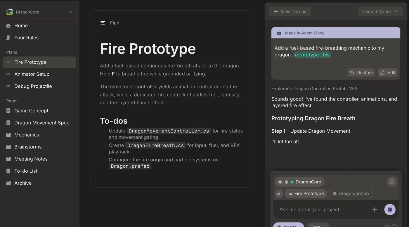This screenshot has width=409, height=227.
Task: Click the New Thread button
Action: click(290, 12)
